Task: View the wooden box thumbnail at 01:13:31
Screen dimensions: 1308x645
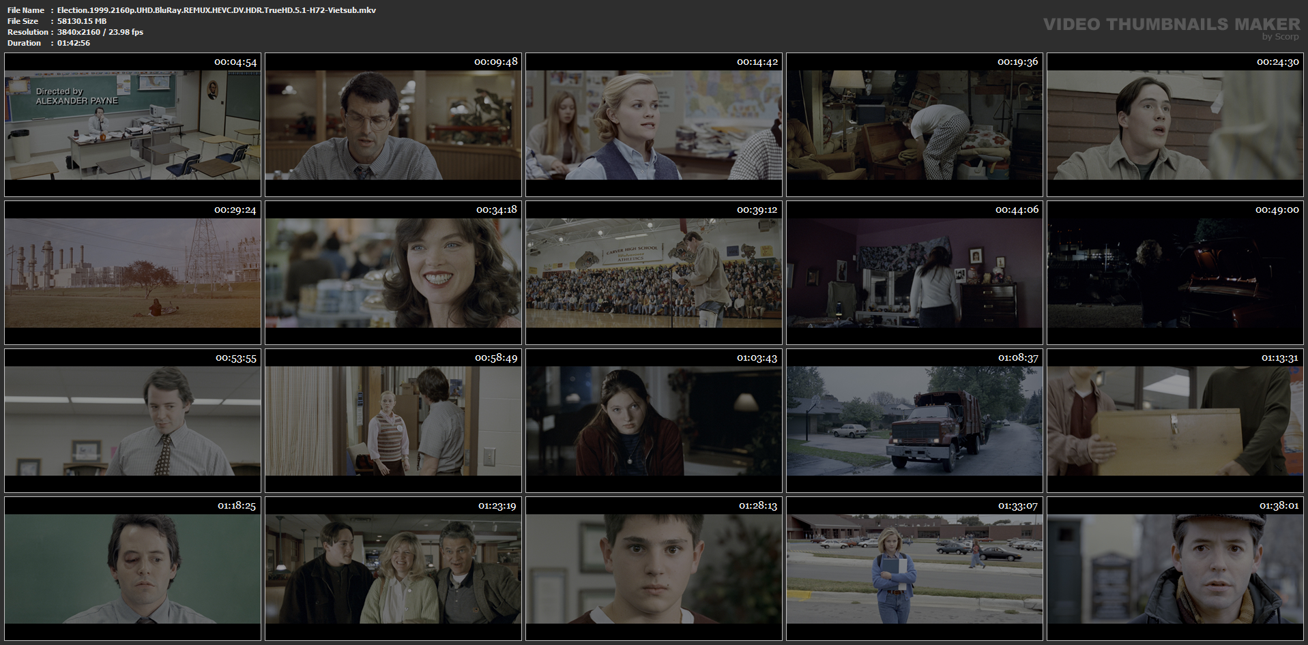Action: point(1175,421)
